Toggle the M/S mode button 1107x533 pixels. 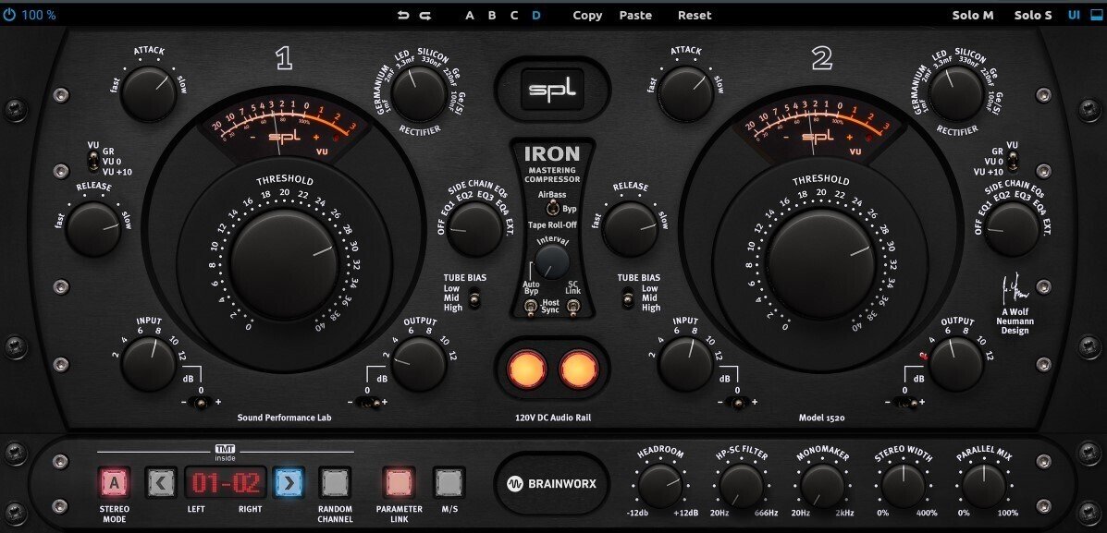click(x=449, y=483)
